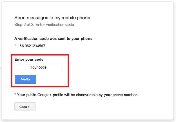Viewport: 176px width, 122px height.
Task: Click the red highlight box border
Action: (40, 55)
